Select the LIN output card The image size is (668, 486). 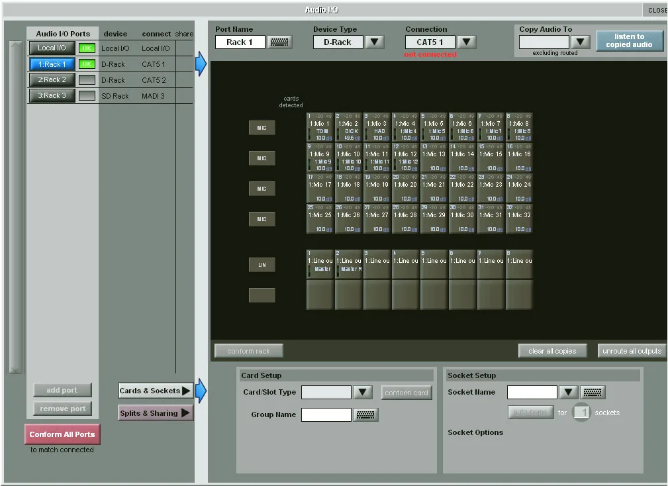[x=262, y=265]
